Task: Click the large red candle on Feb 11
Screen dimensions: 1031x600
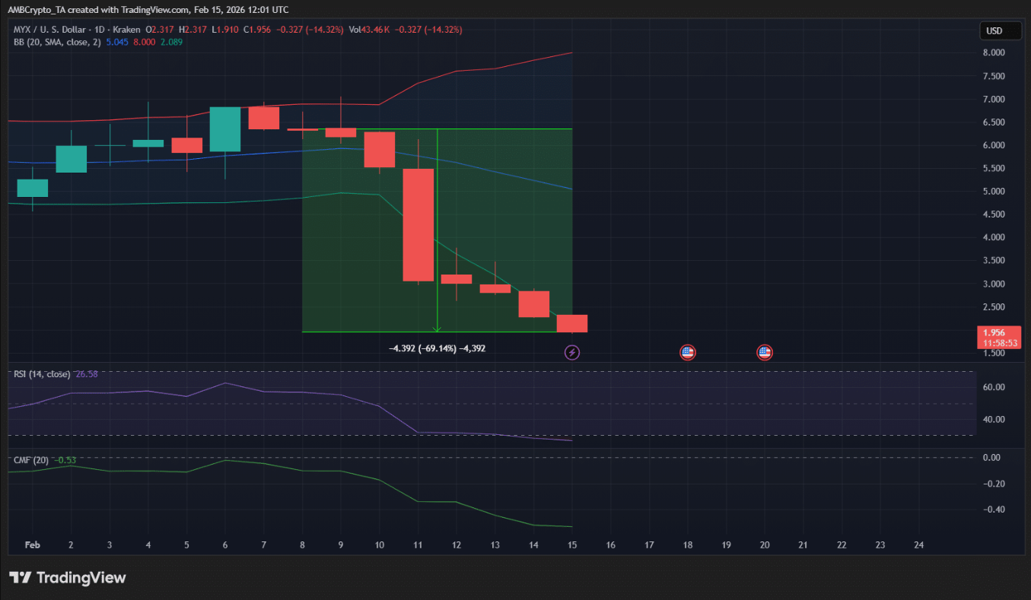Action: [x=418, y=225]
